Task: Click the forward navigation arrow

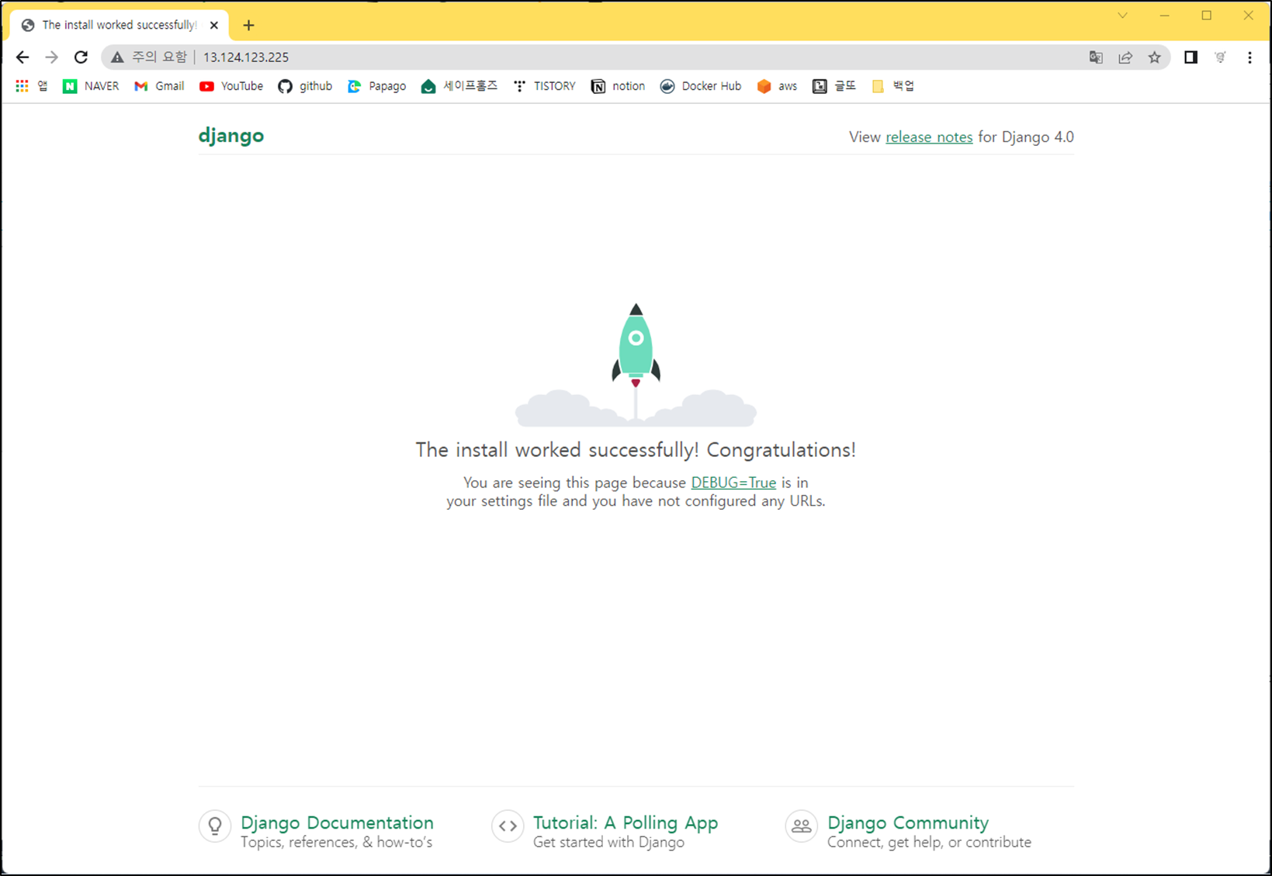Action: [51, 57]
